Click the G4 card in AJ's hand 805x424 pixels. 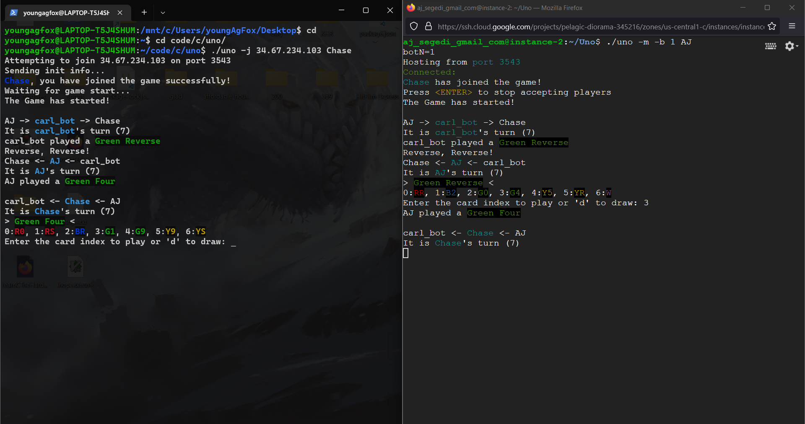point(515,193)
